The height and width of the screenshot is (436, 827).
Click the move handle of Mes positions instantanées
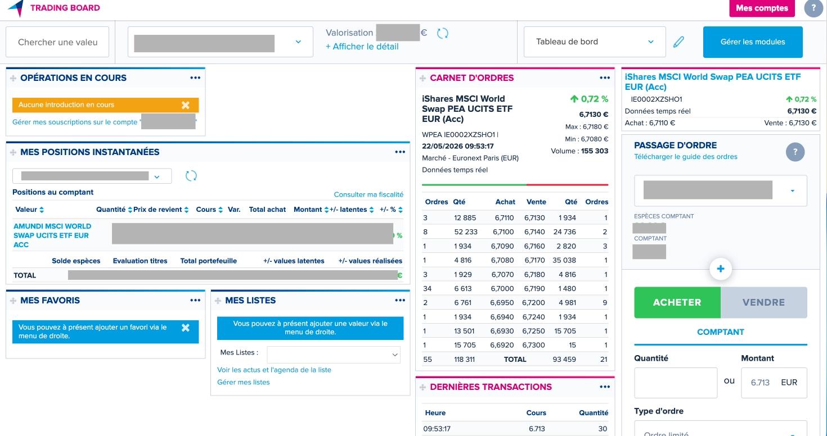(x=14, y=153)
